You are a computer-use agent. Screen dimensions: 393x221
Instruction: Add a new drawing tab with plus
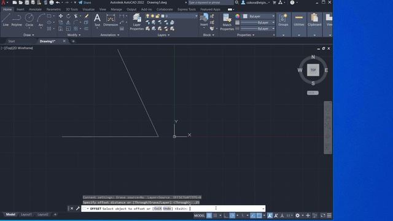pos(73,41)
